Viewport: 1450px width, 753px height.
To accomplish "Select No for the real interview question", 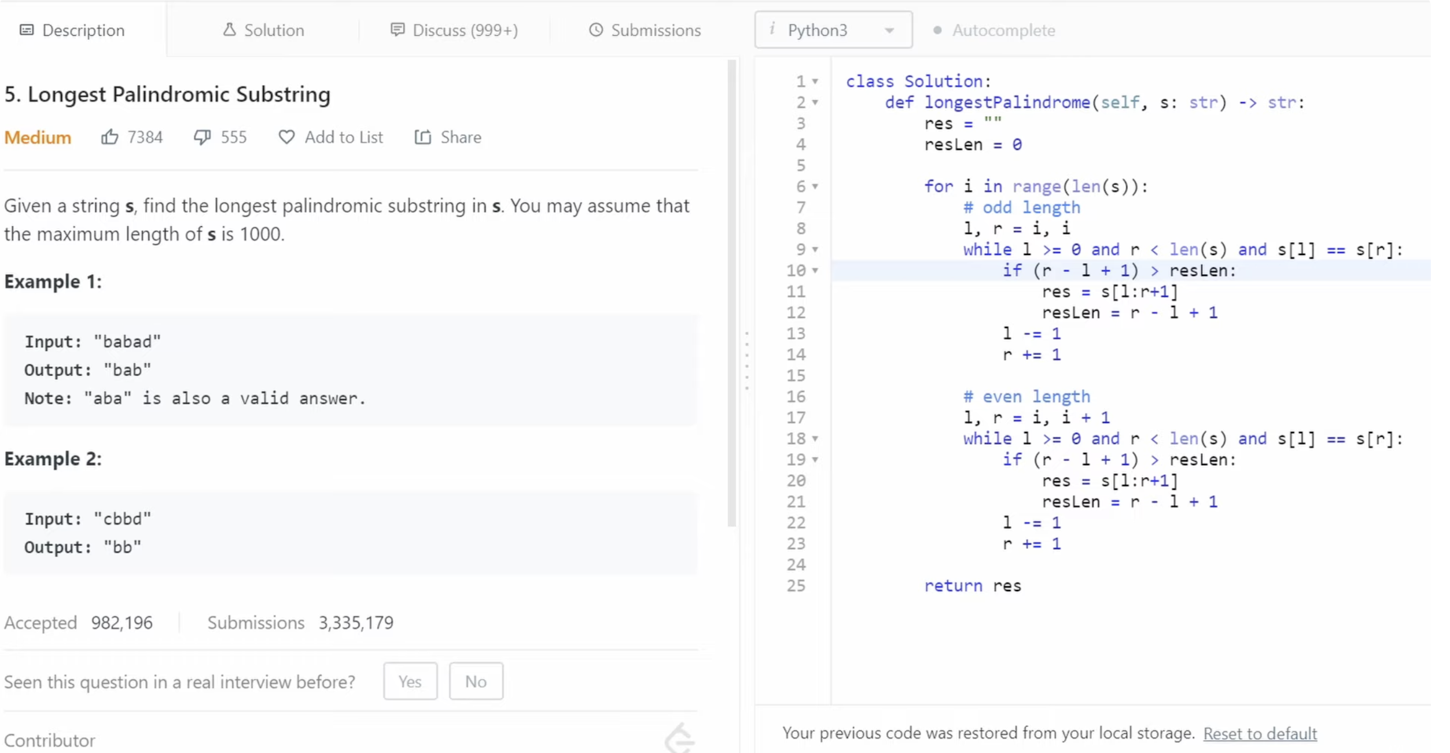I will (476, 681).
